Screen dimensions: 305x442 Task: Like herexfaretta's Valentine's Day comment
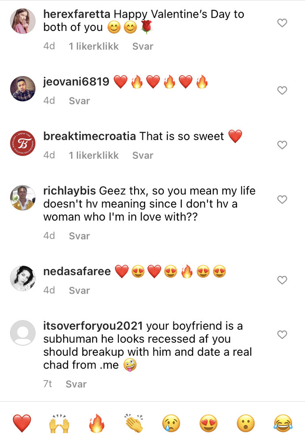tap(282, 23)
